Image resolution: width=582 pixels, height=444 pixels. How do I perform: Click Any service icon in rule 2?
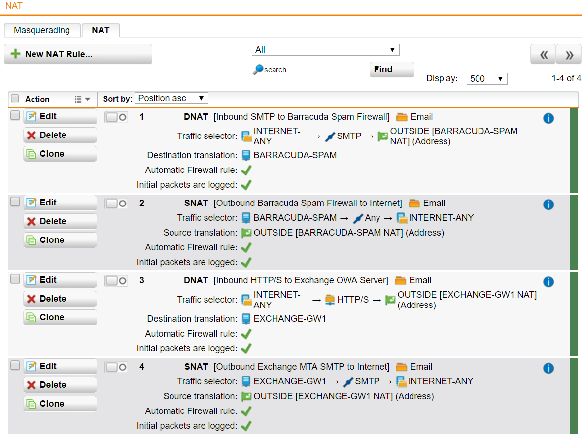pos(358,218)
